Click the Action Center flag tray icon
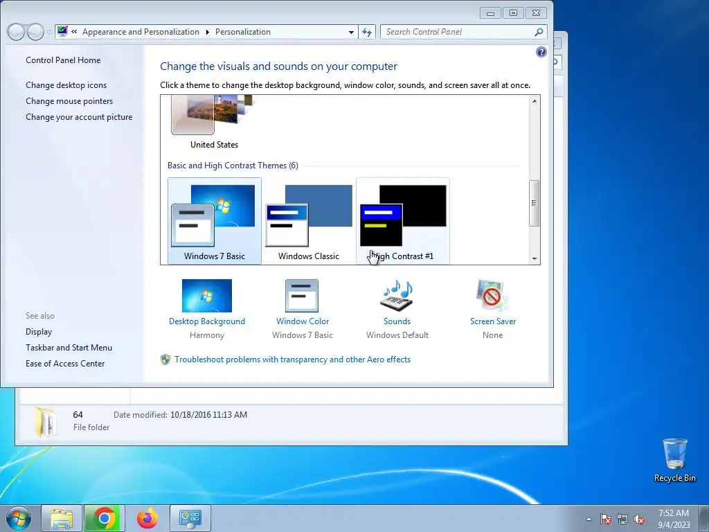The image size is (709, 532). click(x=606, y=519)
